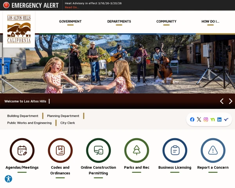
Task: Open the Facebook social icon
Action: 192,119
